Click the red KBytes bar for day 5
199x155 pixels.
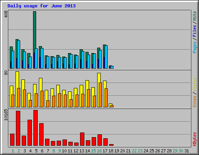tap(35, 128)
